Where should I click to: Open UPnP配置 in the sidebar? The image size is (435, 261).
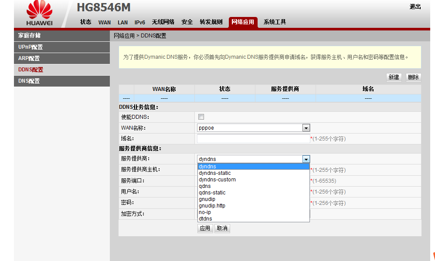pos(62,47)
